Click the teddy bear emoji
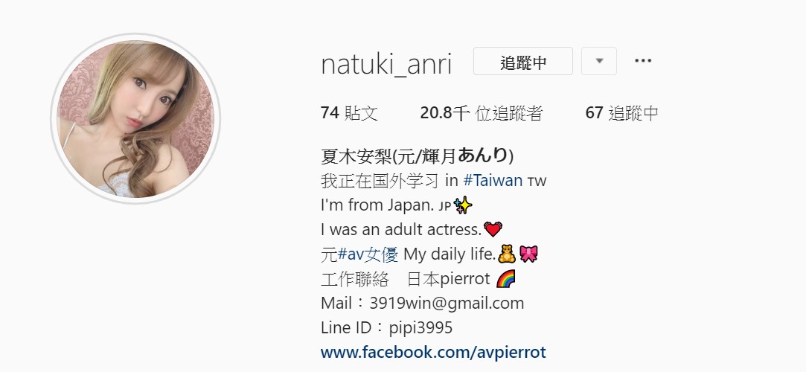Screen dimensions: 806x372 (x=508, y=254)
